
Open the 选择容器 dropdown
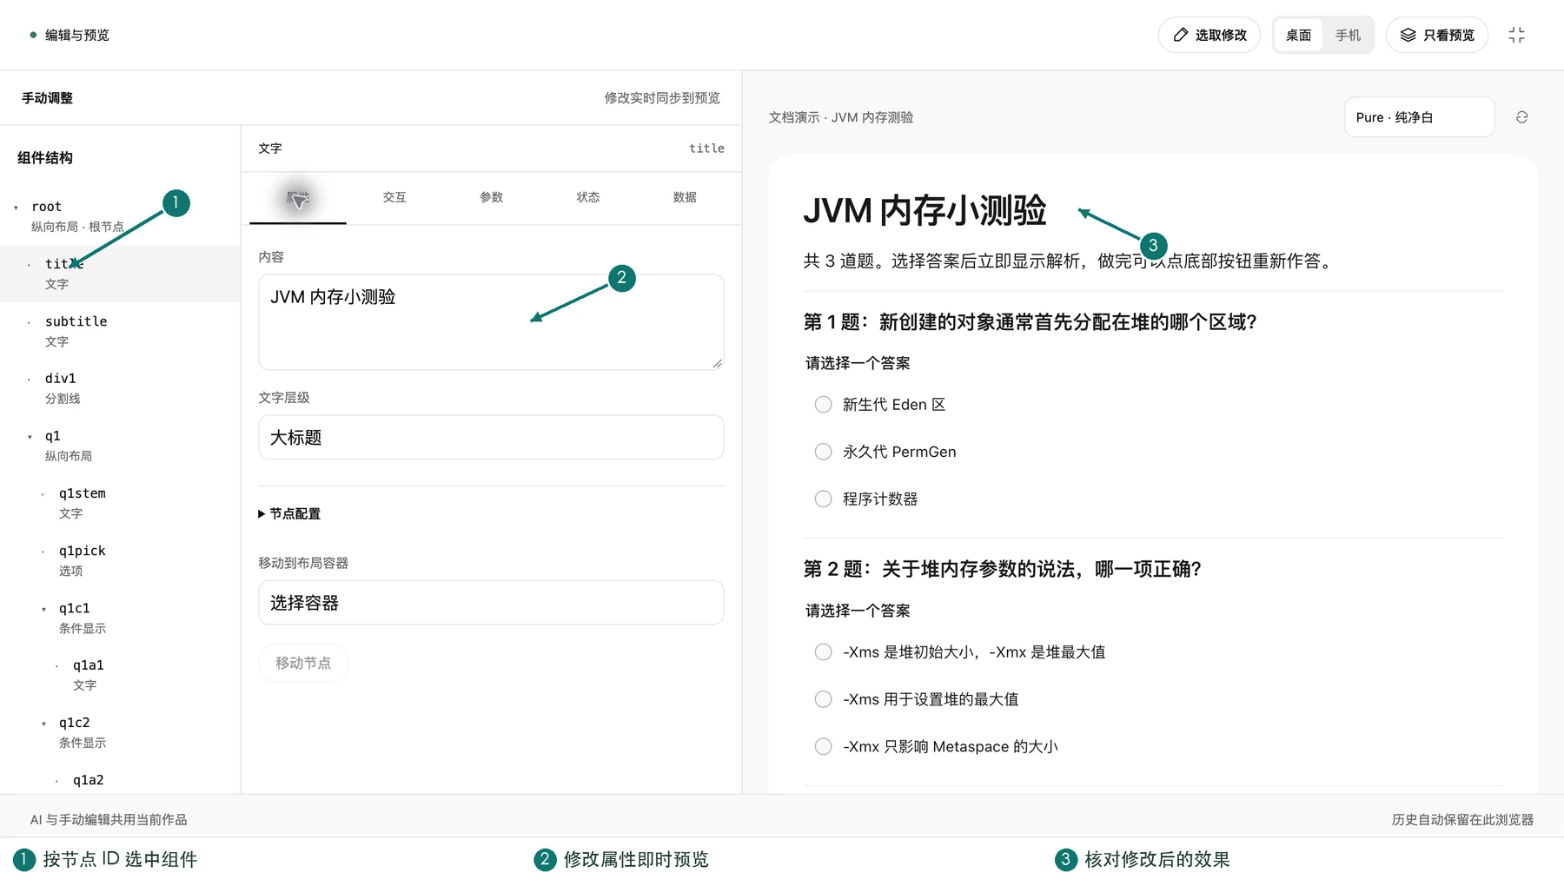click(x=491, y=603)
